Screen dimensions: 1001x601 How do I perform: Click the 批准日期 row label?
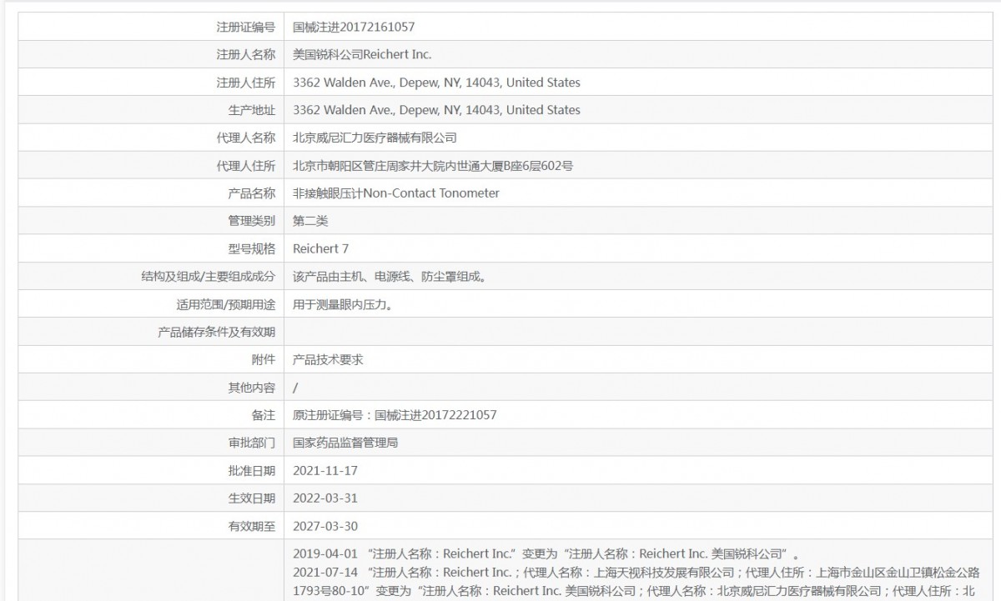tap(251, 470)
